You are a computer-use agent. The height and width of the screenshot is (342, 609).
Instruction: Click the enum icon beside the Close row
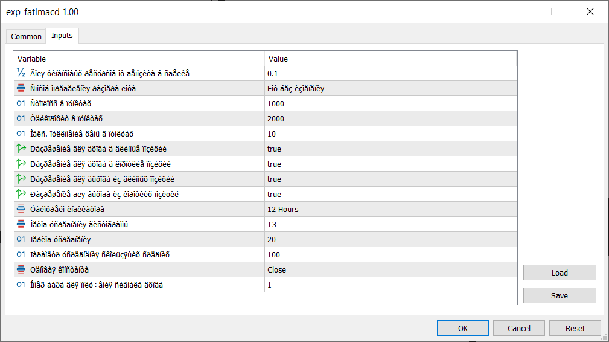21,269
